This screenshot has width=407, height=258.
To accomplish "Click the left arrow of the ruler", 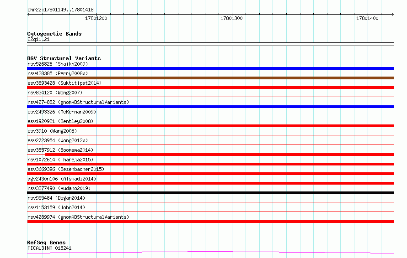I will [x=28, y=14].
